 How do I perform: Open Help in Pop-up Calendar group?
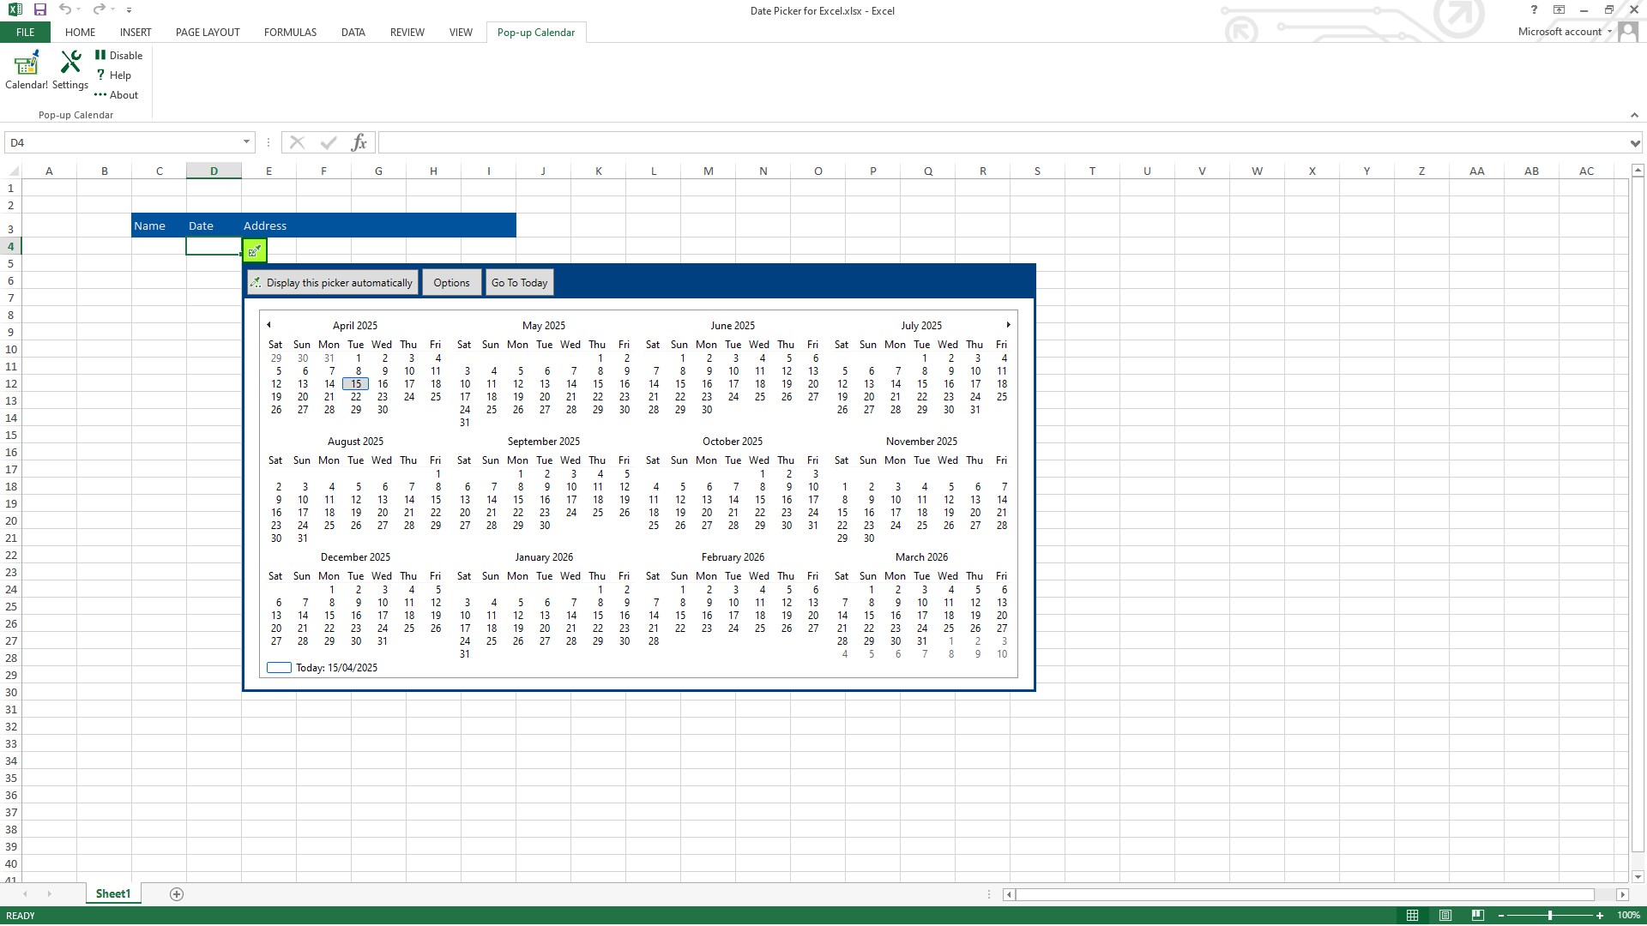coord(114,75)
